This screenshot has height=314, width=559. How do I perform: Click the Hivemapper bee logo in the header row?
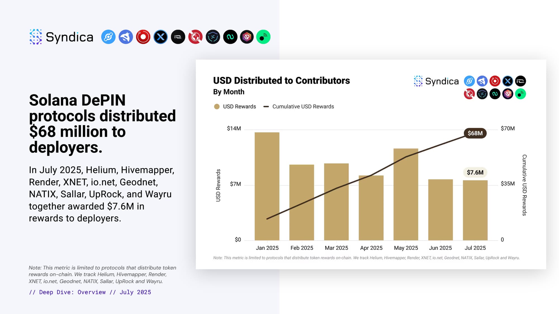(126, 37)
